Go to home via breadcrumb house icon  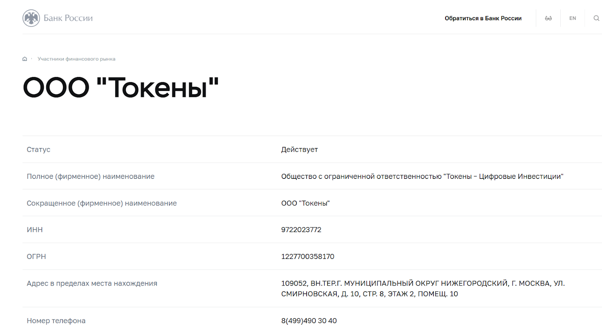[x=25, y=59]
